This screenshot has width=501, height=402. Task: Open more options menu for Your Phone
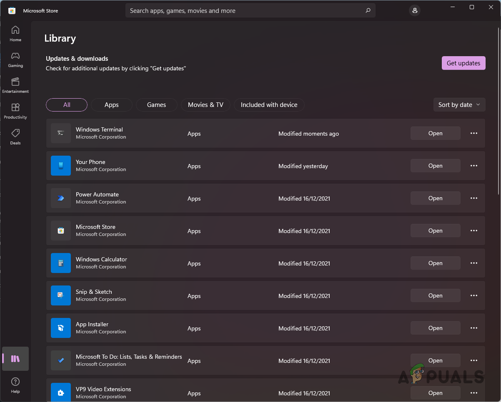pos(473,166)
